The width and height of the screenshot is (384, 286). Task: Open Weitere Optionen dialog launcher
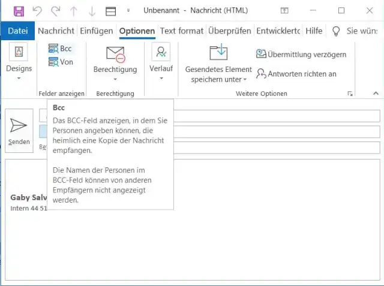click(350, 94)
